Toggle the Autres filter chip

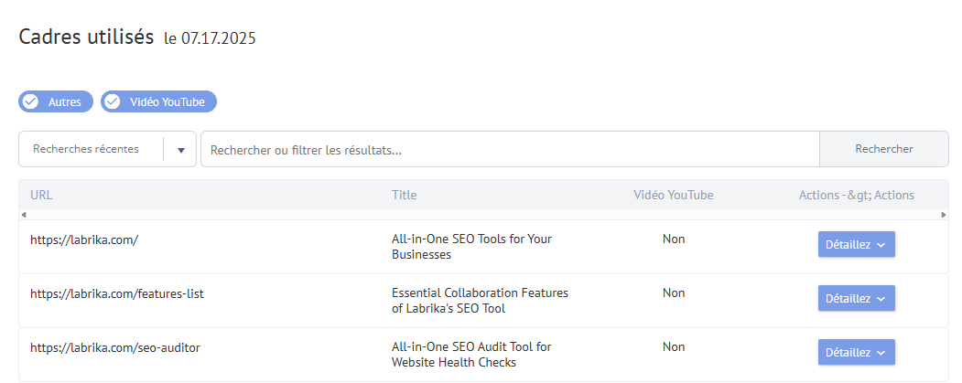56,101
